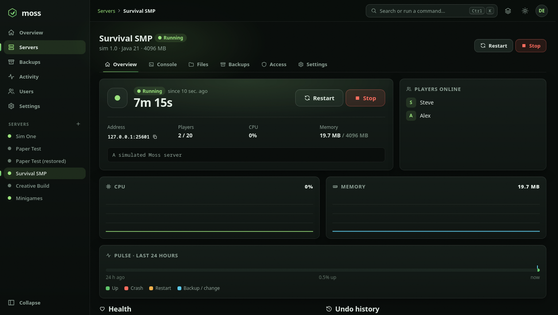Click the Players Online people icon

[409, 89]
